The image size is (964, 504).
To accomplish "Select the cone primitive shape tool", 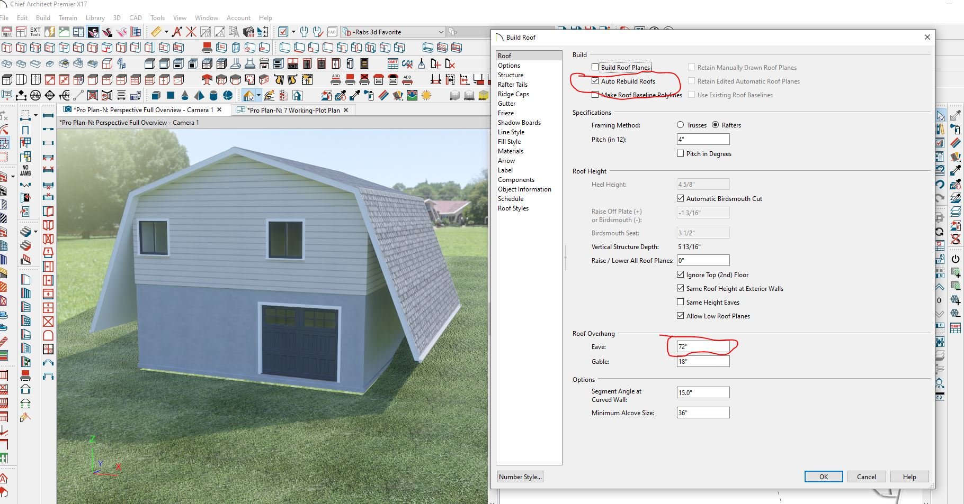I will click(185, 95).
